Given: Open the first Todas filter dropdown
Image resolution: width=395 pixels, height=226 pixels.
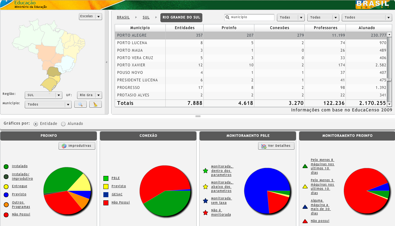Looking at the screenshot, I should pos(291,18).
